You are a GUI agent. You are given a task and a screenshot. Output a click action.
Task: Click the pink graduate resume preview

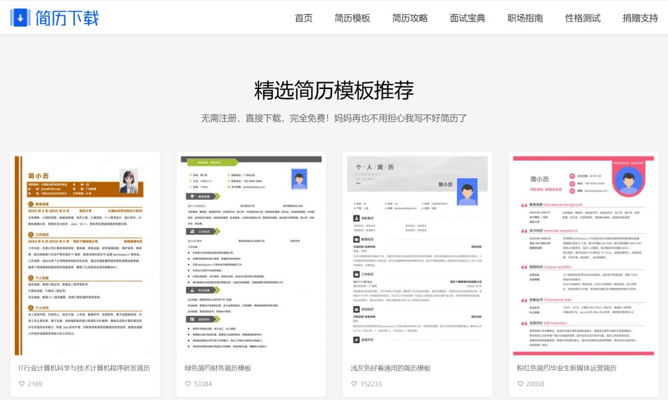click(583, 255)
